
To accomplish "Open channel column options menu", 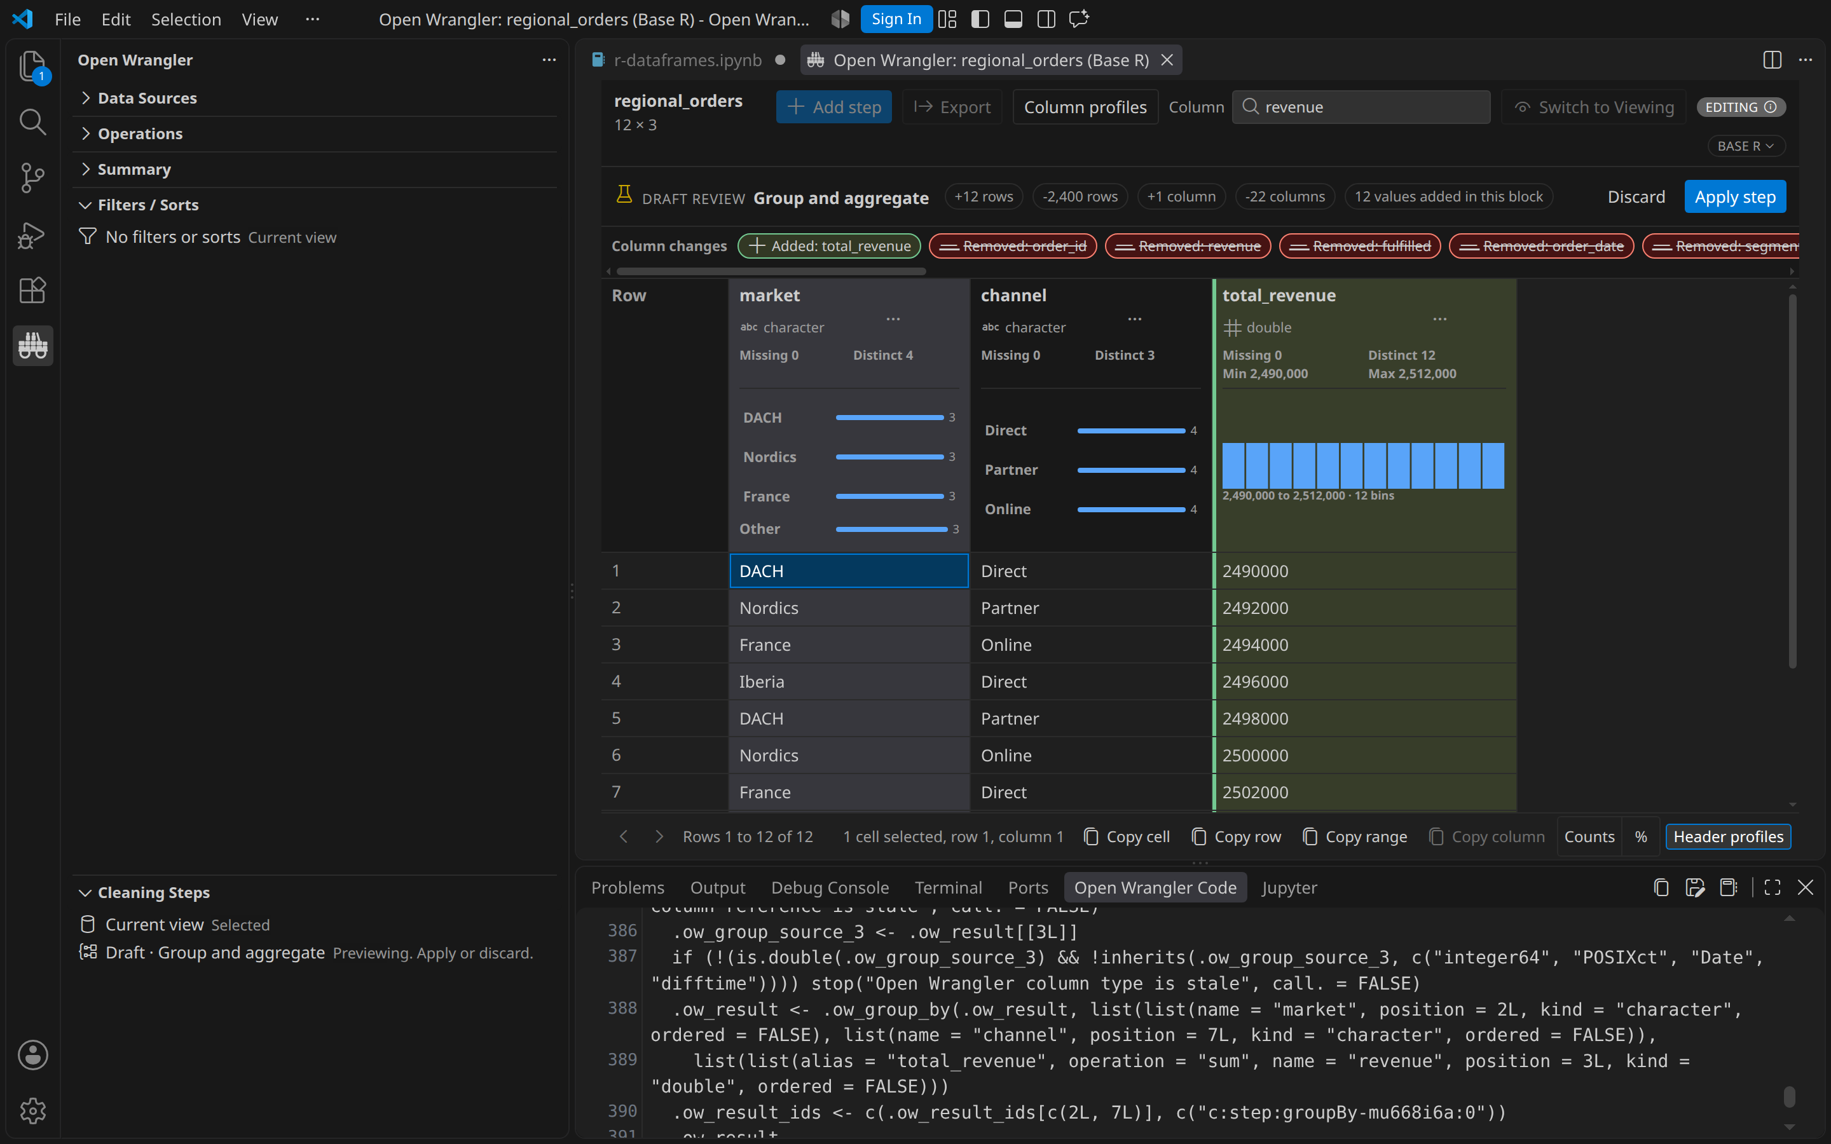I will [x=1134, y=319].
